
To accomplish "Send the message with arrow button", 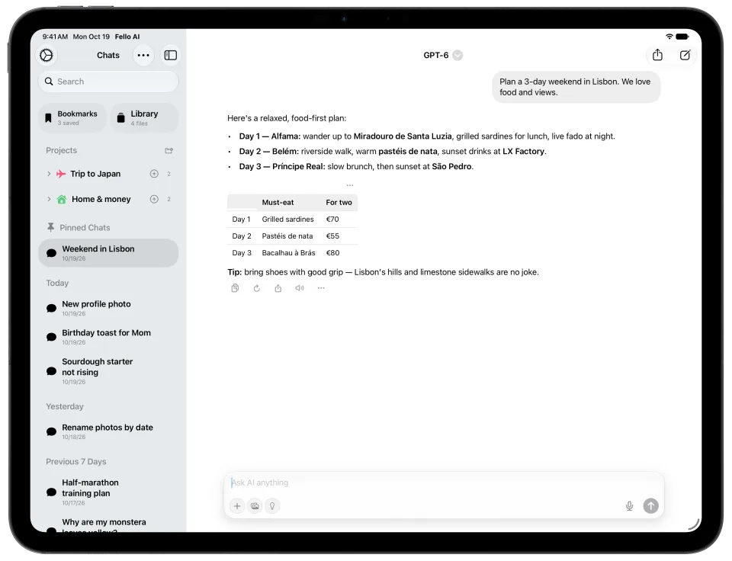I will point(650,505).
